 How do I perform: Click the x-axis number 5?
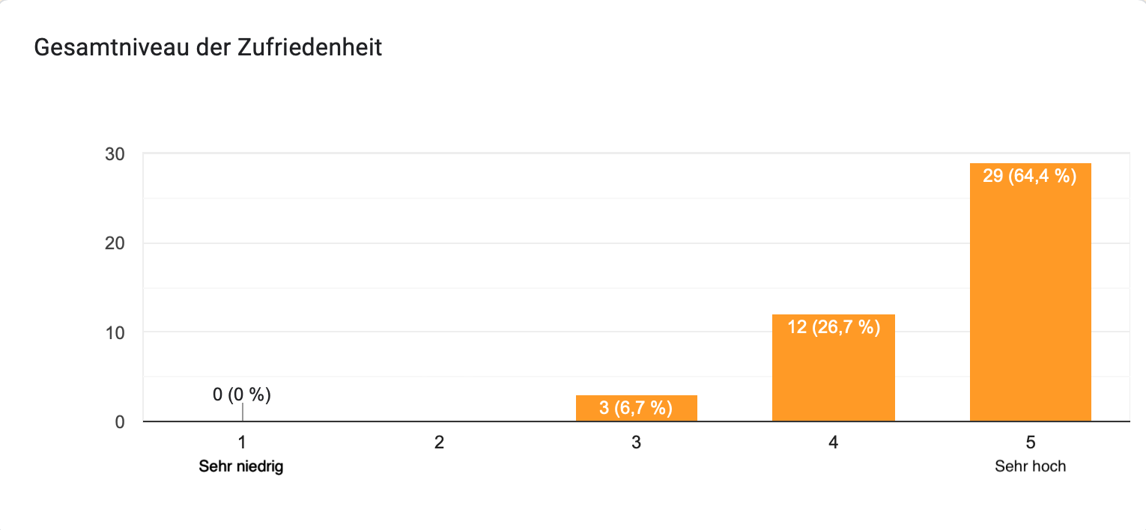pos(1030,443)
